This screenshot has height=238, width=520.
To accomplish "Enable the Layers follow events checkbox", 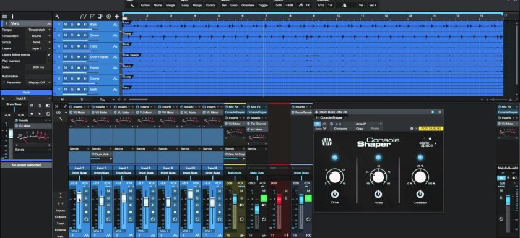I will coord(49,54).
